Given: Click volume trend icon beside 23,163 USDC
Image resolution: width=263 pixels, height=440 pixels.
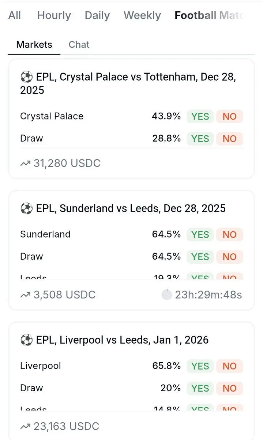Looking at the screenshot, I should [25, 426].
